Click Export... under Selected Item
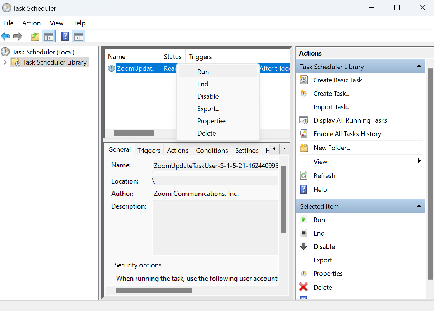This screenshot has width=434, height=311. (x=324, y=260)
